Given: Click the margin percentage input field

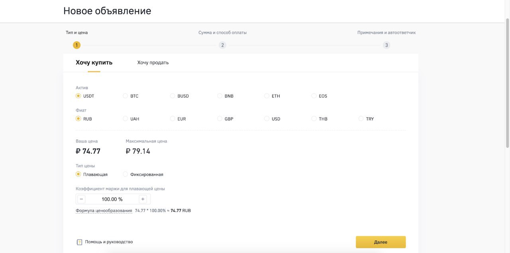Looking at the screenshot, I should click(112, 199).
